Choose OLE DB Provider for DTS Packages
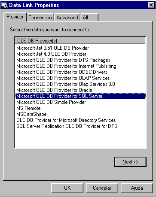 [x=63, y=60]
